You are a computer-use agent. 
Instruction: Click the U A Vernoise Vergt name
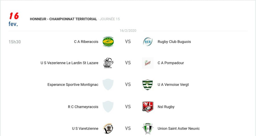[x=173, y=85]
